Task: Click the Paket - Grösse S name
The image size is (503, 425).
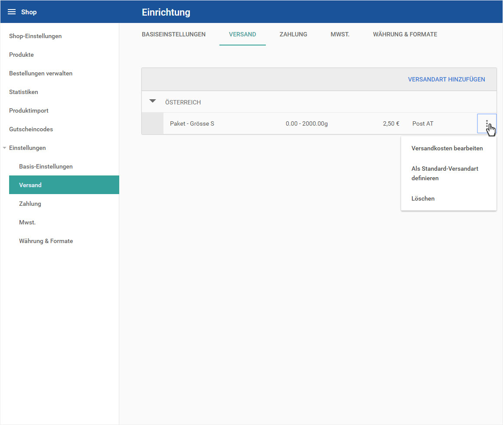Action: coord(192,124)
